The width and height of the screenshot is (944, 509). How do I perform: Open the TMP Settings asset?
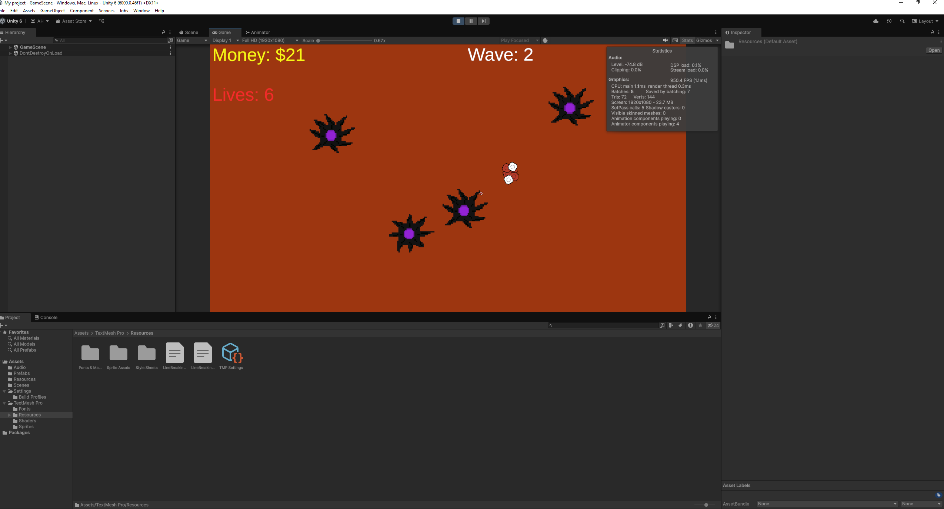pyautogui.click(x=231, y=353)
